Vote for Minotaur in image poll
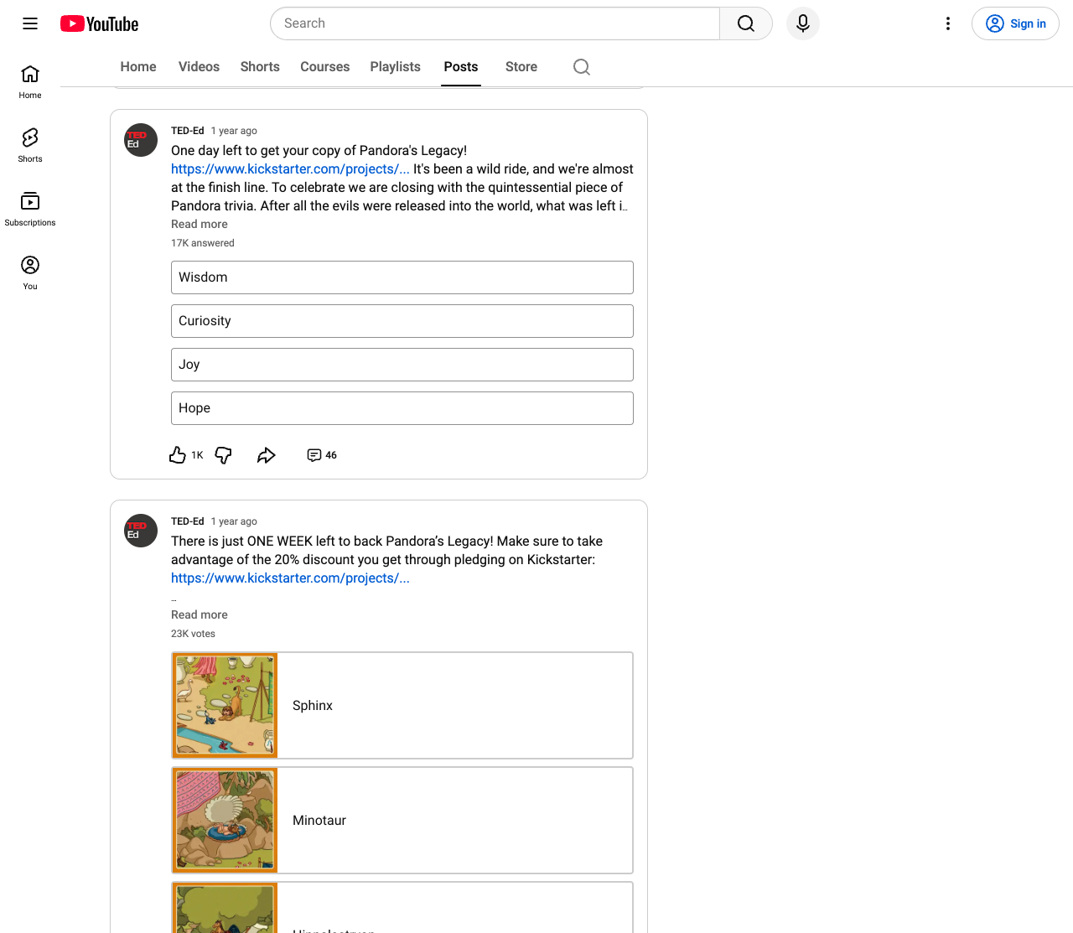 click(x=402, y=821)
